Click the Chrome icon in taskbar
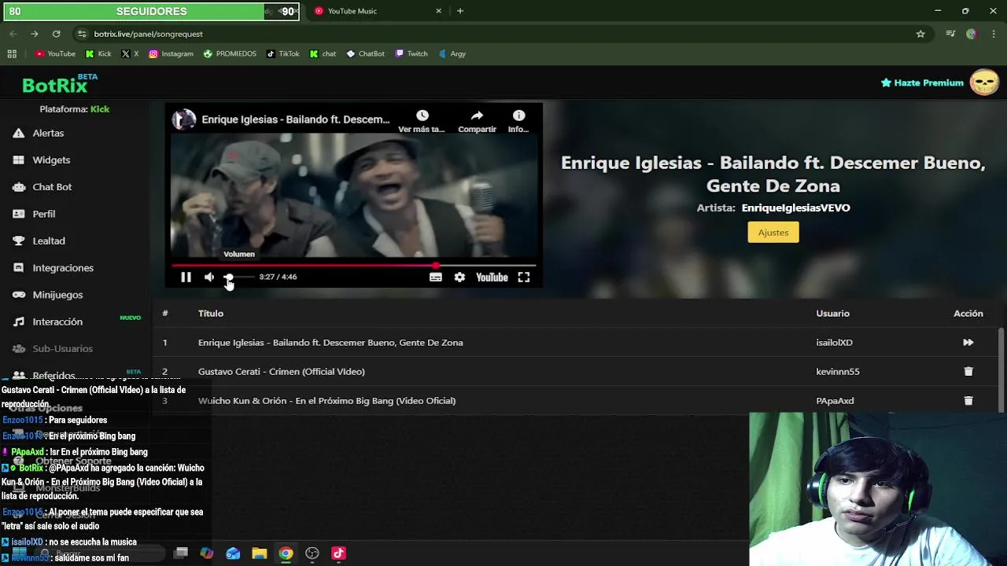Image resolution: width=1007 pixels, height=566 pixels. tap(286, 553)
